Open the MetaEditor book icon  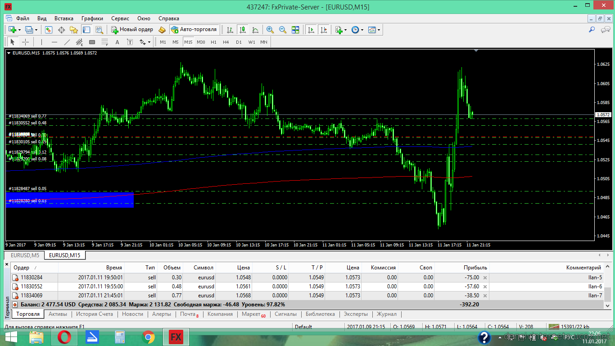(x=162, y=30)
